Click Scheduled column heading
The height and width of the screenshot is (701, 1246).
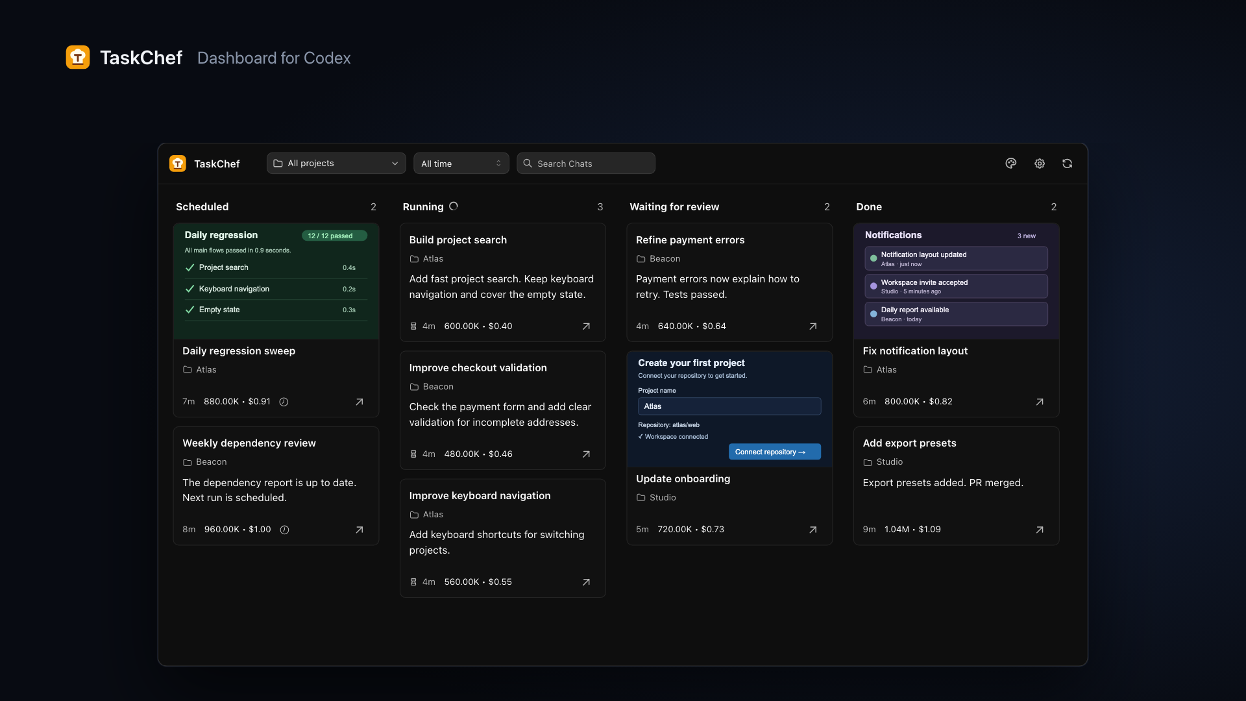point(202,207)
